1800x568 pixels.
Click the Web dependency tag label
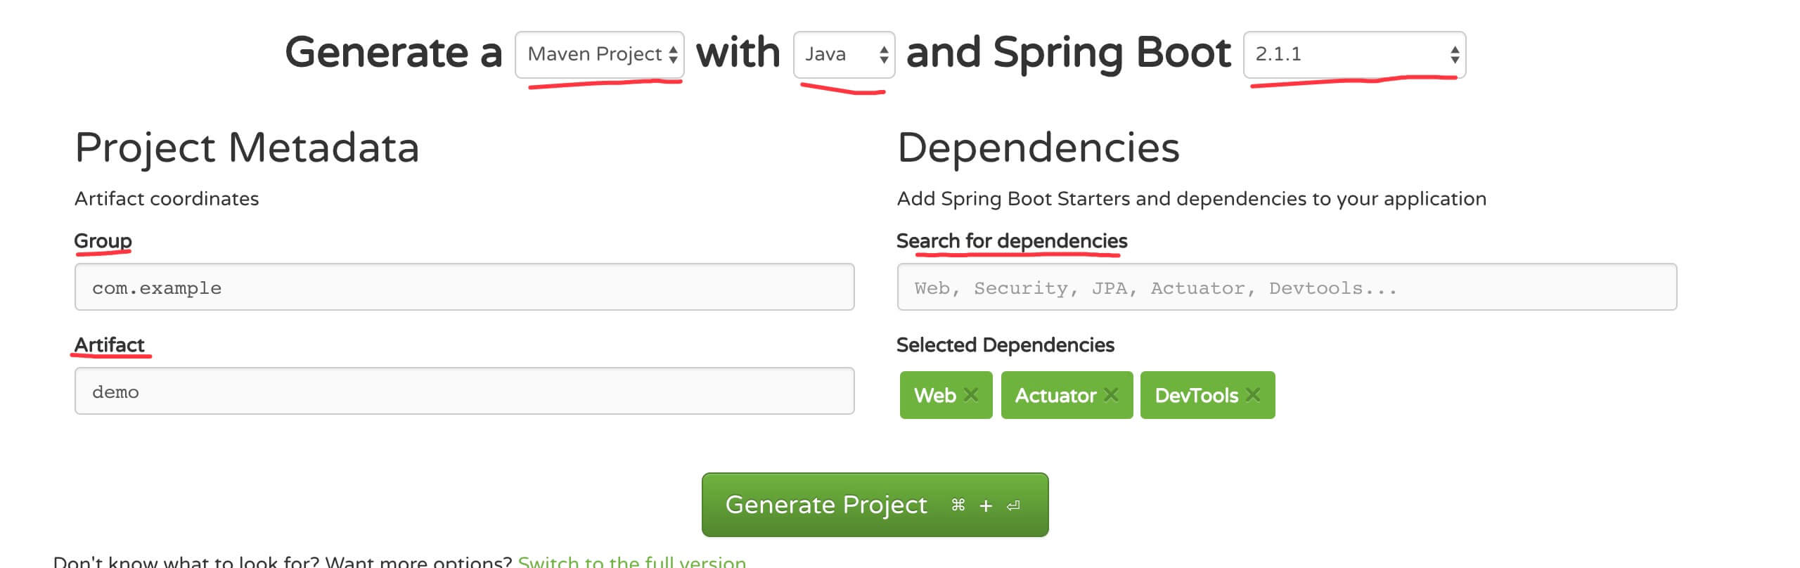pos(934,395)
